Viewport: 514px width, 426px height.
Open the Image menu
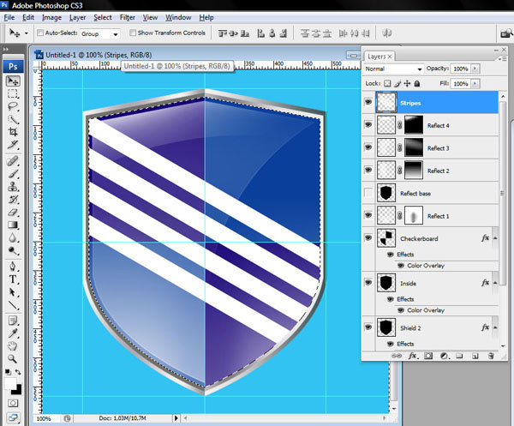pyautogui.click(x=51, y=17)
